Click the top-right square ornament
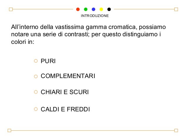Screen dimensions: 187x140 [x=176, y=9]
